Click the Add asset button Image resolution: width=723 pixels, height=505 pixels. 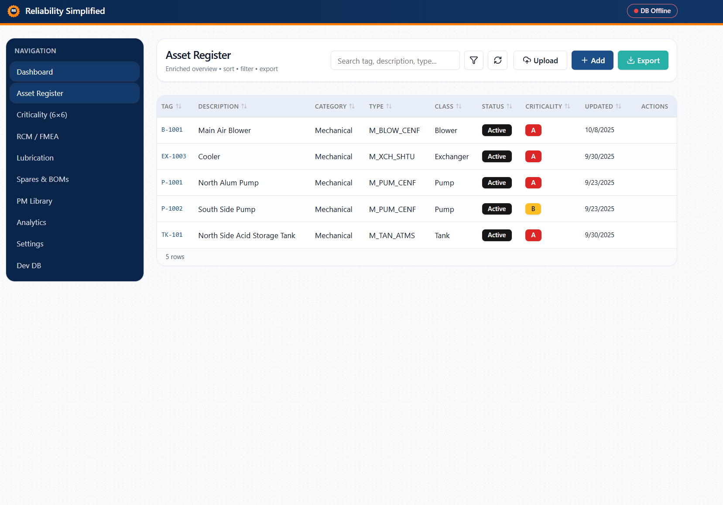592,60
